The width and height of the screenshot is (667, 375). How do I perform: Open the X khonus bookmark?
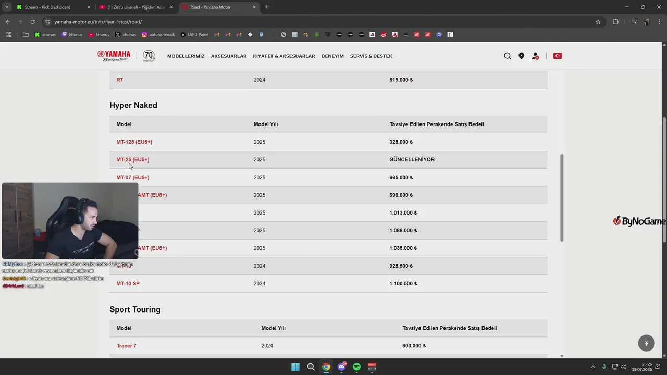pyautogui.click(x=126, y=35)
